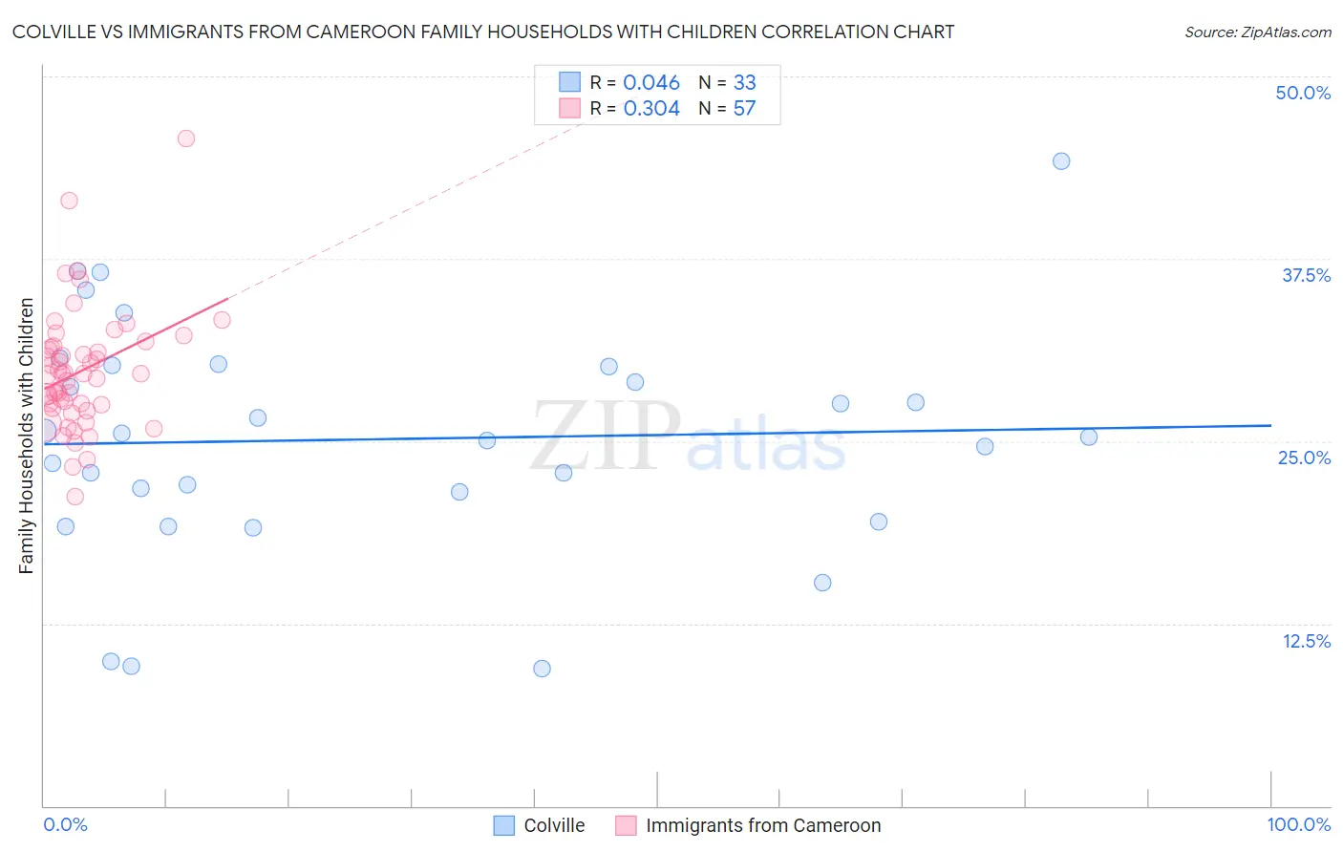
Task: Click the 0.0% x-axis label
Action: tap(65, 824)
